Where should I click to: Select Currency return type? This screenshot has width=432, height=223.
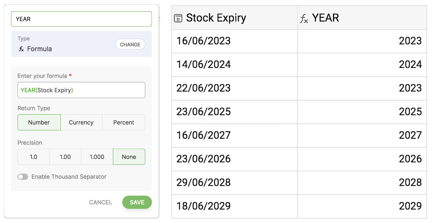(x=81, y=122)
